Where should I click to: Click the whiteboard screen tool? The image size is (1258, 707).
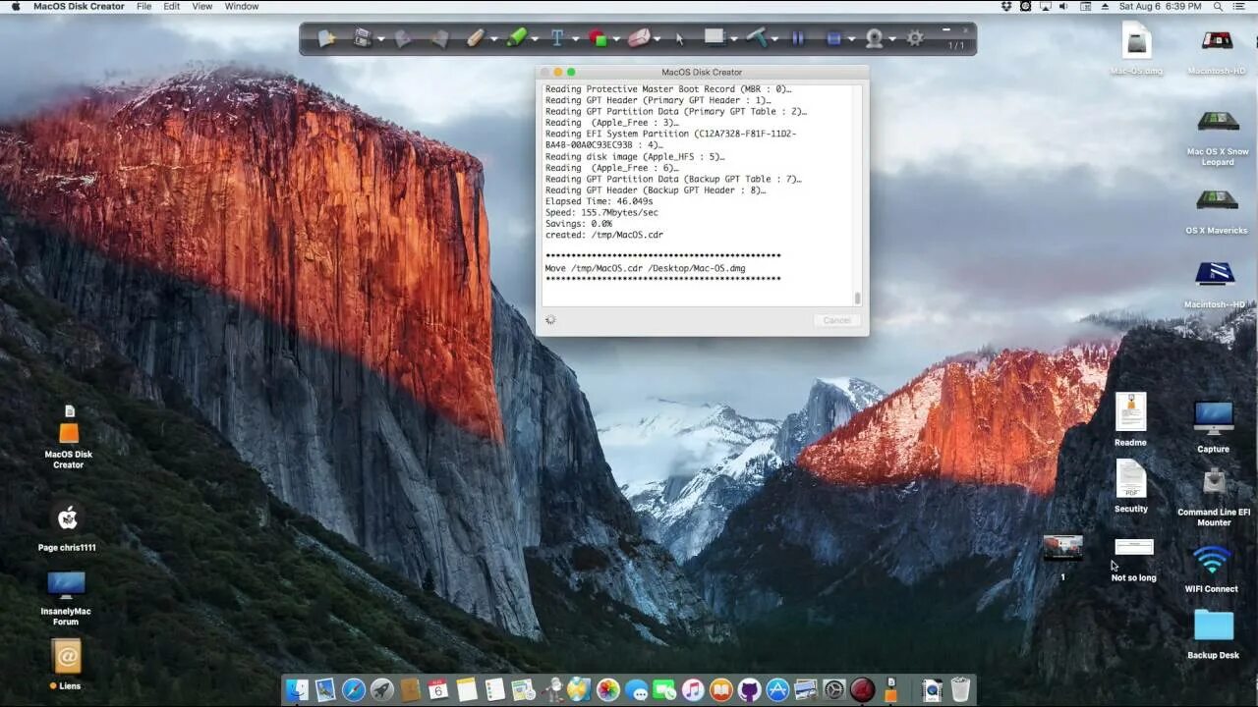tap(715, 37)
